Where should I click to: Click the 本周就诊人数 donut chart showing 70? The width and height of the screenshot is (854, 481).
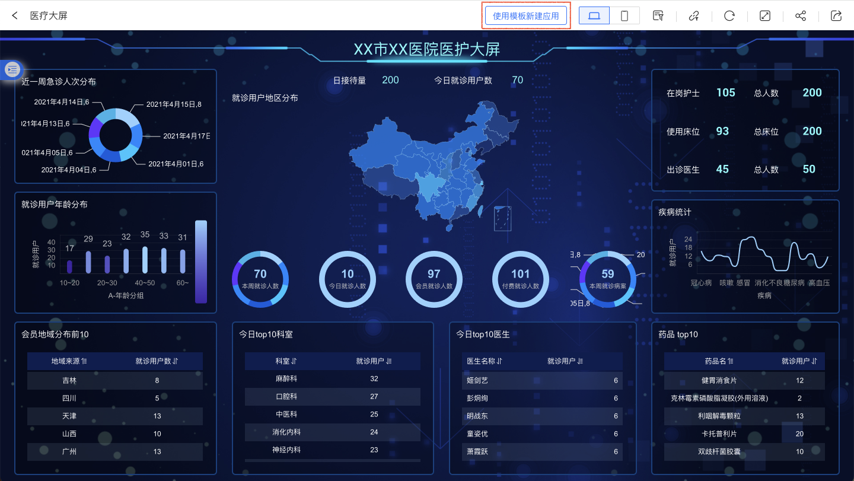pos(260,279)
